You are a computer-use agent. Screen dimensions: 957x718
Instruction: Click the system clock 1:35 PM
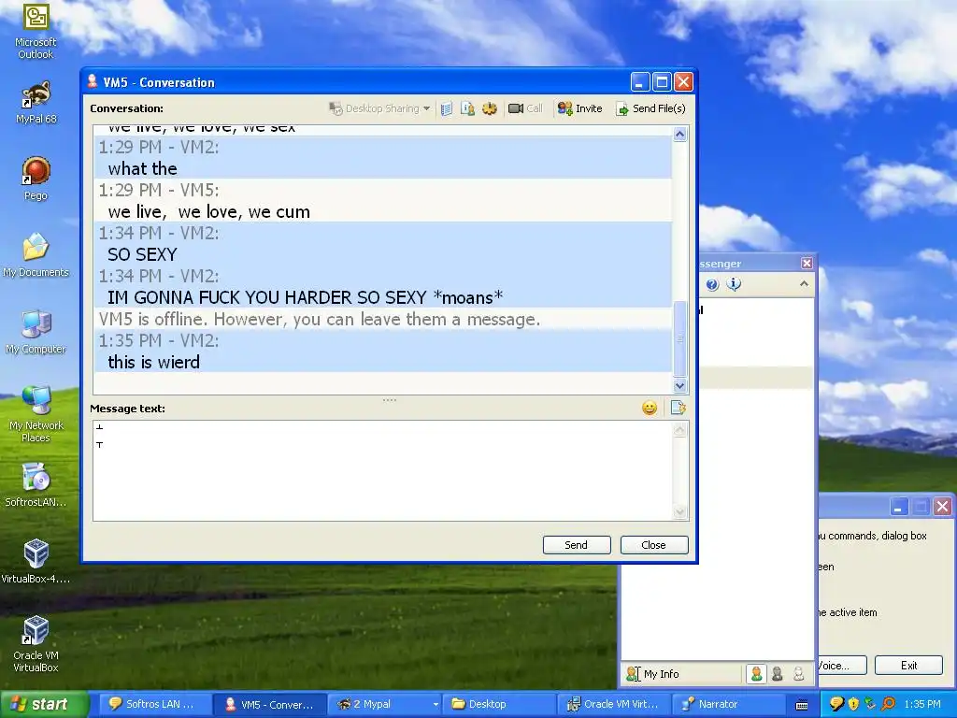pos(922,704)
